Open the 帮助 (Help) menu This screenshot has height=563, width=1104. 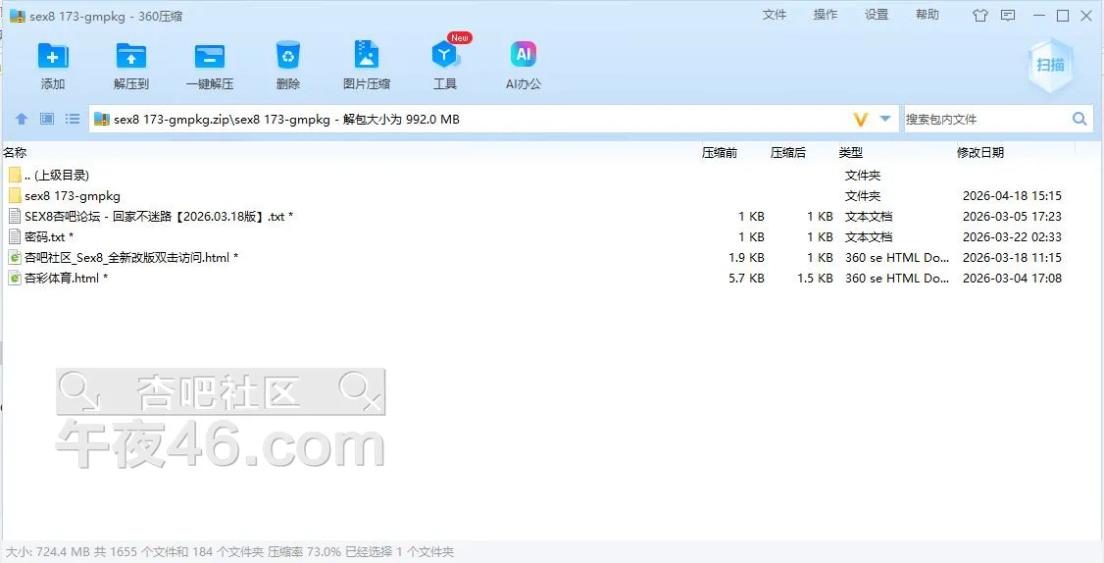[927, 15]
